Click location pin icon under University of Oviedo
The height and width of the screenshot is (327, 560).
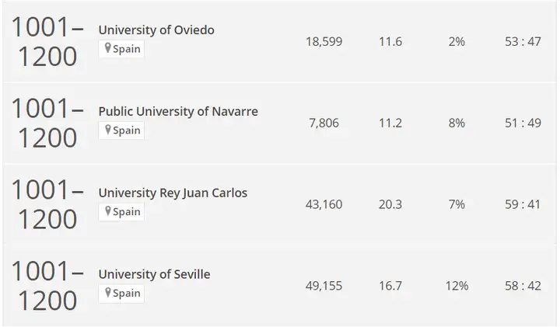click(x=107, y=48)
